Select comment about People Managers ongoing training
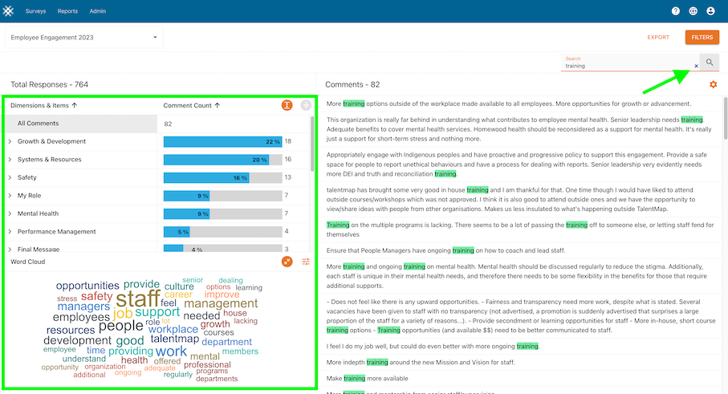 point(445,250)
